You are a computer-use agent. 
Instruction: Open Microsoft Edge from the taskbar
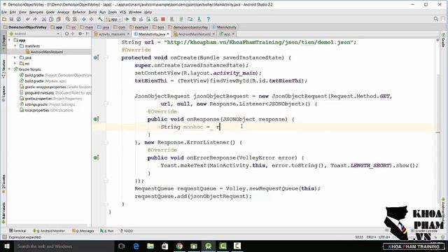point(136,246)
